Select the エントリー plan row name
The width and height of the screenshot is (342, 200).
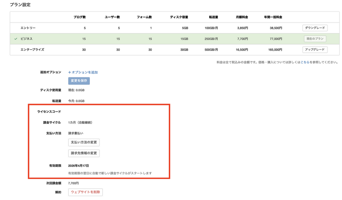tap(28, 28)
